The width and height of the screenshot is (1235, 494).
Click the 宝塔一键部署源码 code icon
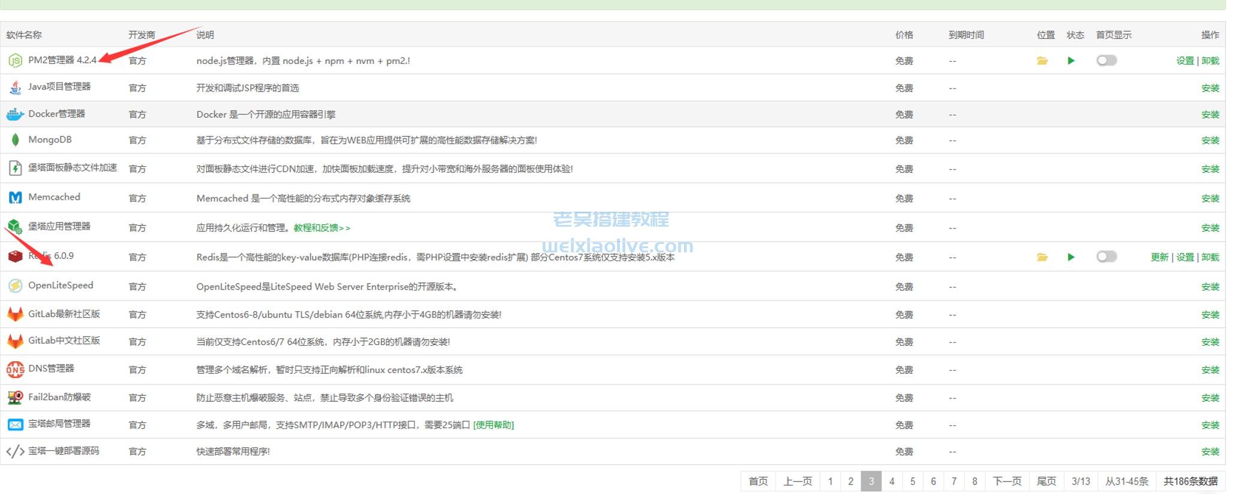(x=15, y=451)
